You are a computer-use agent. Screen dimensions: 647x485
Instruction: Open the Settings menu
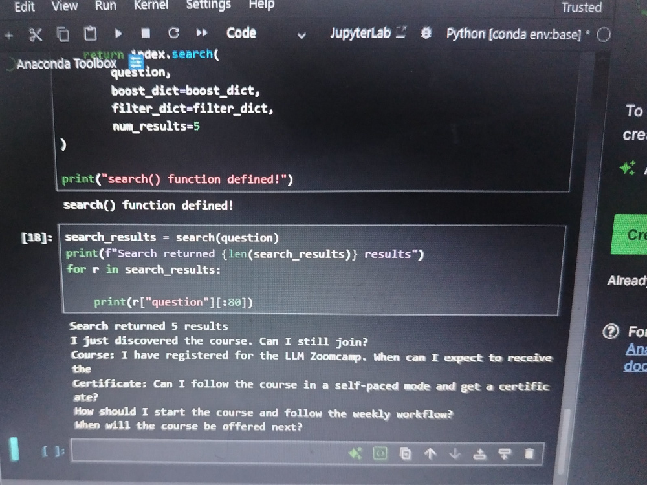[x=208, y=5]
